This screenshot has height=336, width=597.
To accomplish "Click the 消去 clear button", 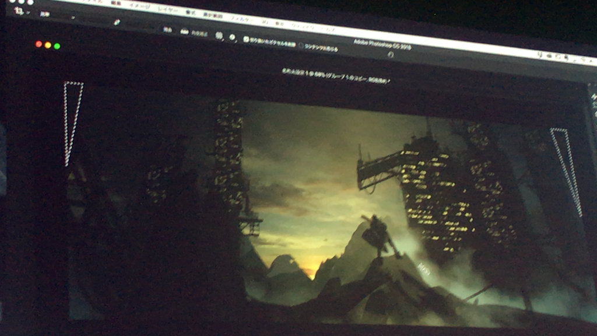I will click(167, 30).
